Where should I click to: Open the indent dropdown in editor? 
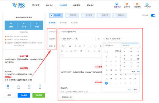pos(82,51)
